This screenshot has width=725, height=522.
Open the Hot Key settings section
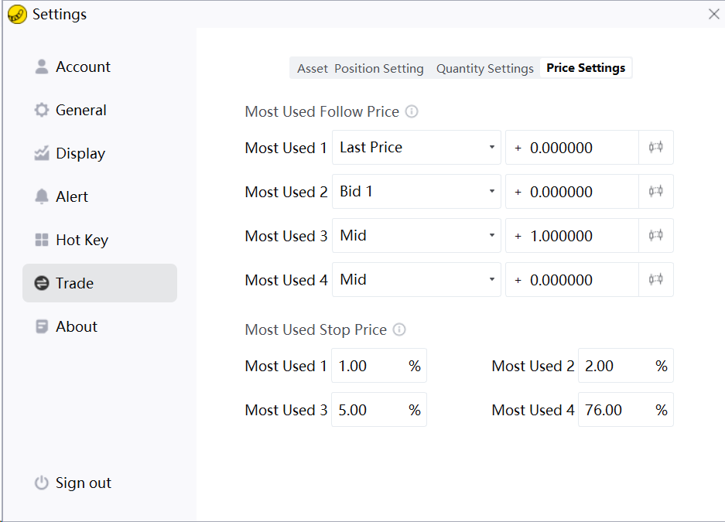point(81,240)
